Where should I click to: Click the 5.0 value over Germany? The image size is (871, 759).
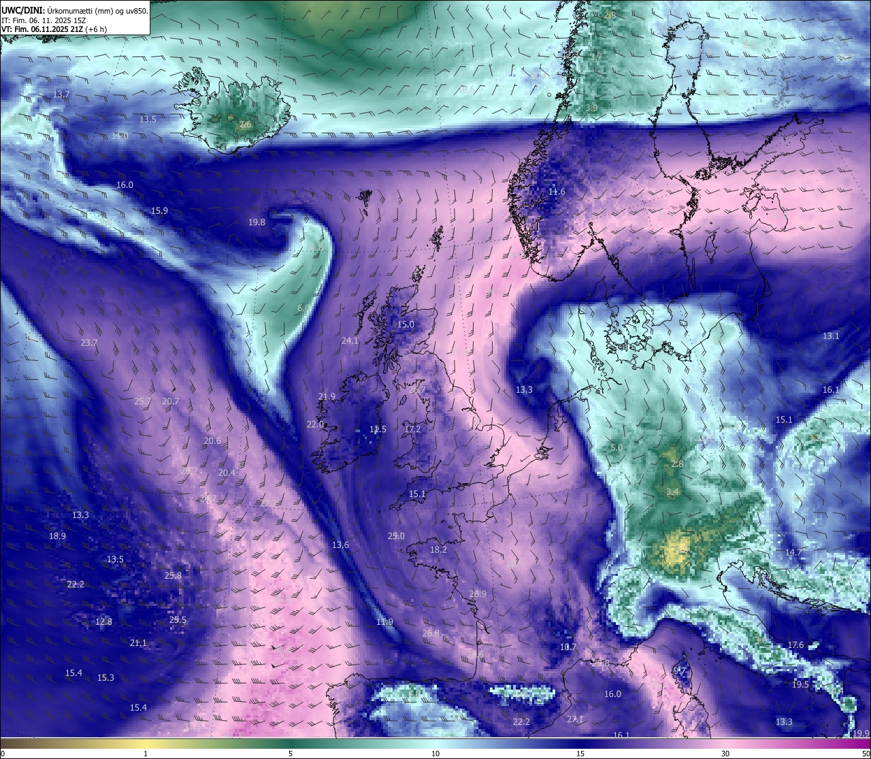[x=617, y=447]
